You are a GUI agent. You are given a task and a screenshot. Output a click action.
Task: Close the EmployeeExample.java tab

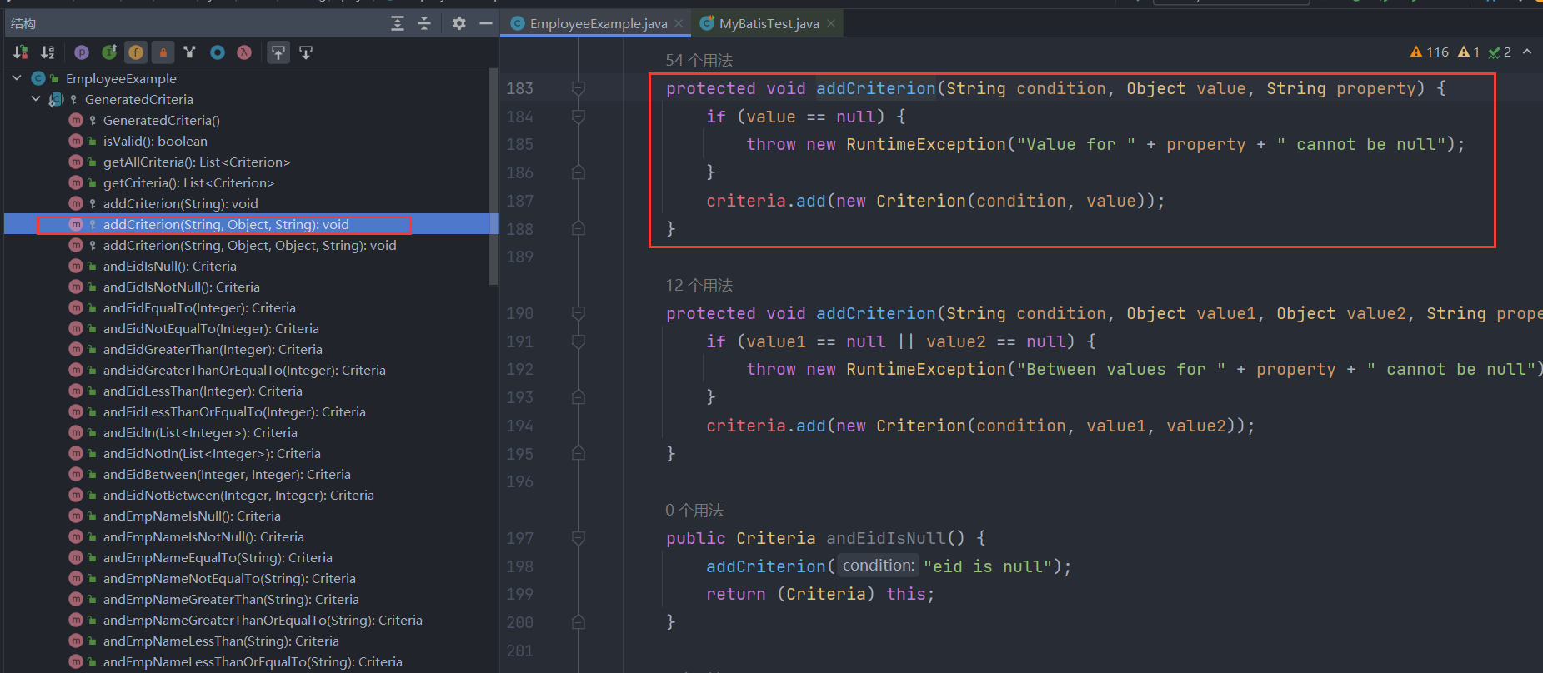point(679,23)
